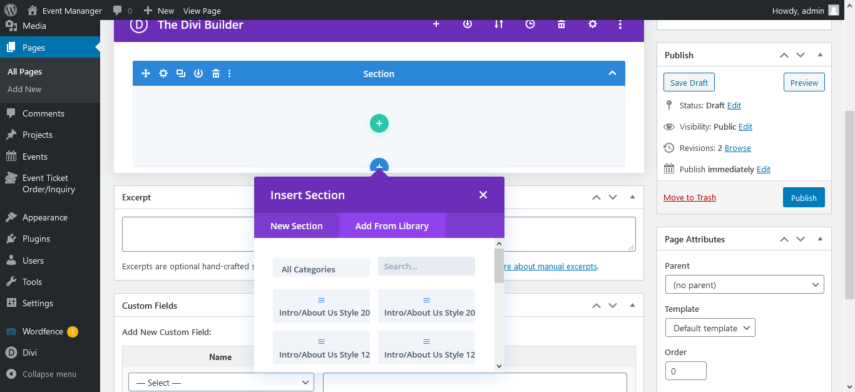Open Add New under Pages

pos(24,89)
